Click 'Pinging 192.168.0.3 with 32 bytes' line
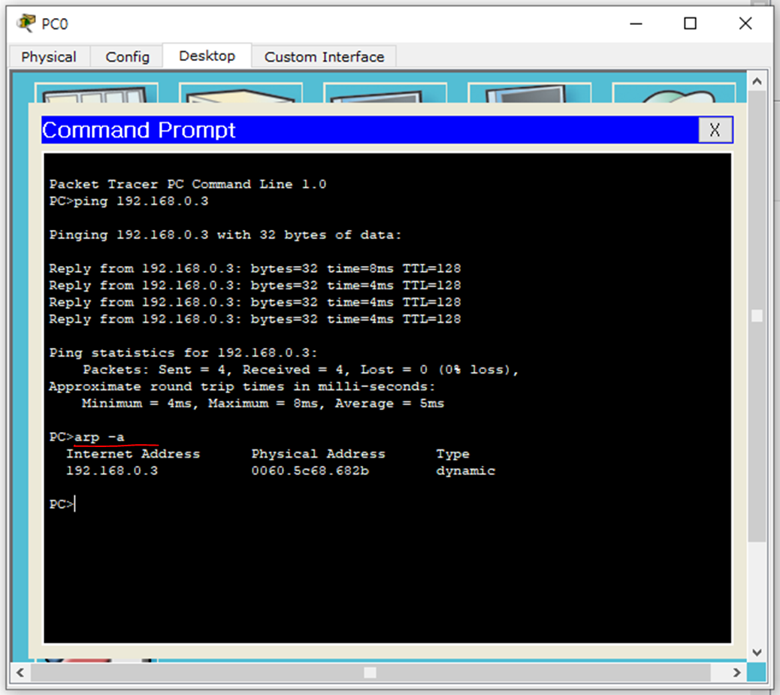Screen dimensions: 780x695 tap(225, 235)
